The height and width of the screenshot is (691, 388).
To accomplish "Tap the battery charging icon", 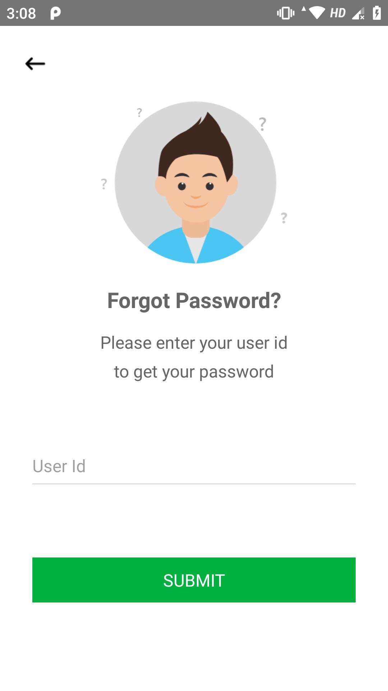I will 377,13.
